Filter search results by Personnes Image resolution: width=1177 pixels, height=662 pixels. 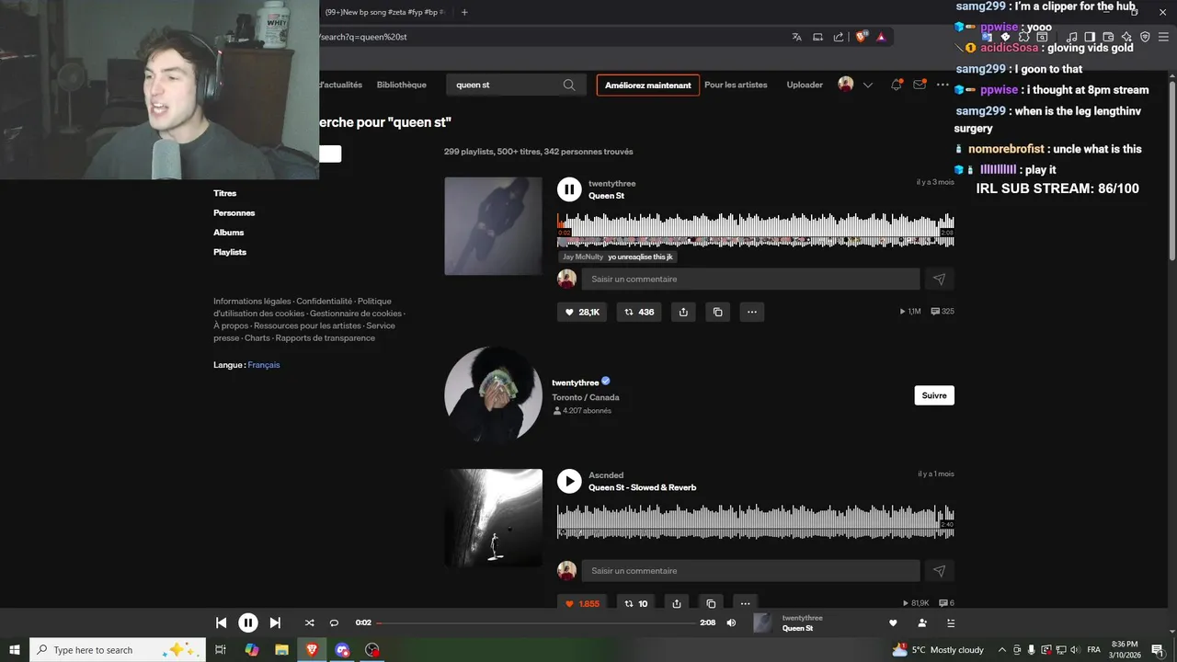(234, 212)
